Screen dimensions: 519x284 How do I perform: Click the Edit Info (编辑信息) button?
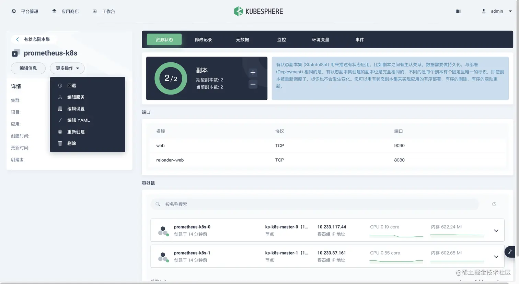(x=28, y=68)
